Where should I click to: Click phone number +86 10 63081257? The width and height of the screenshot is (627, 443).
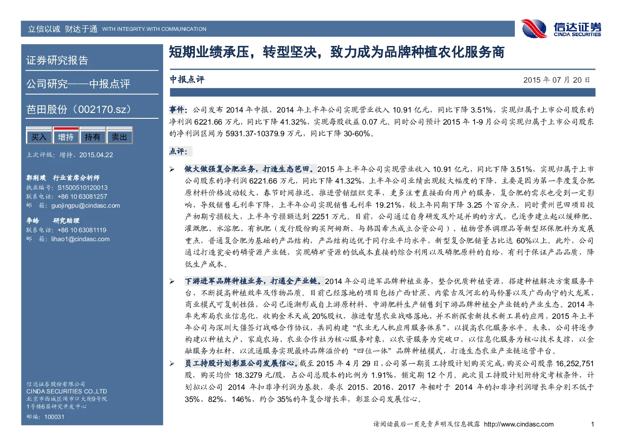83,196
